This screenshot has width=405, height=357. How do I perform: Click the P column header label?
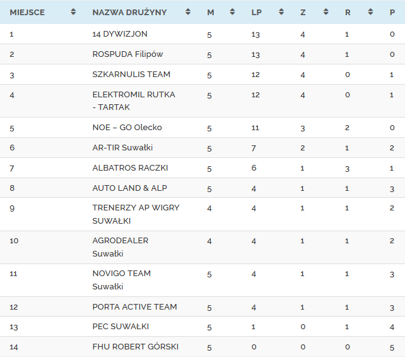[392, 12]
